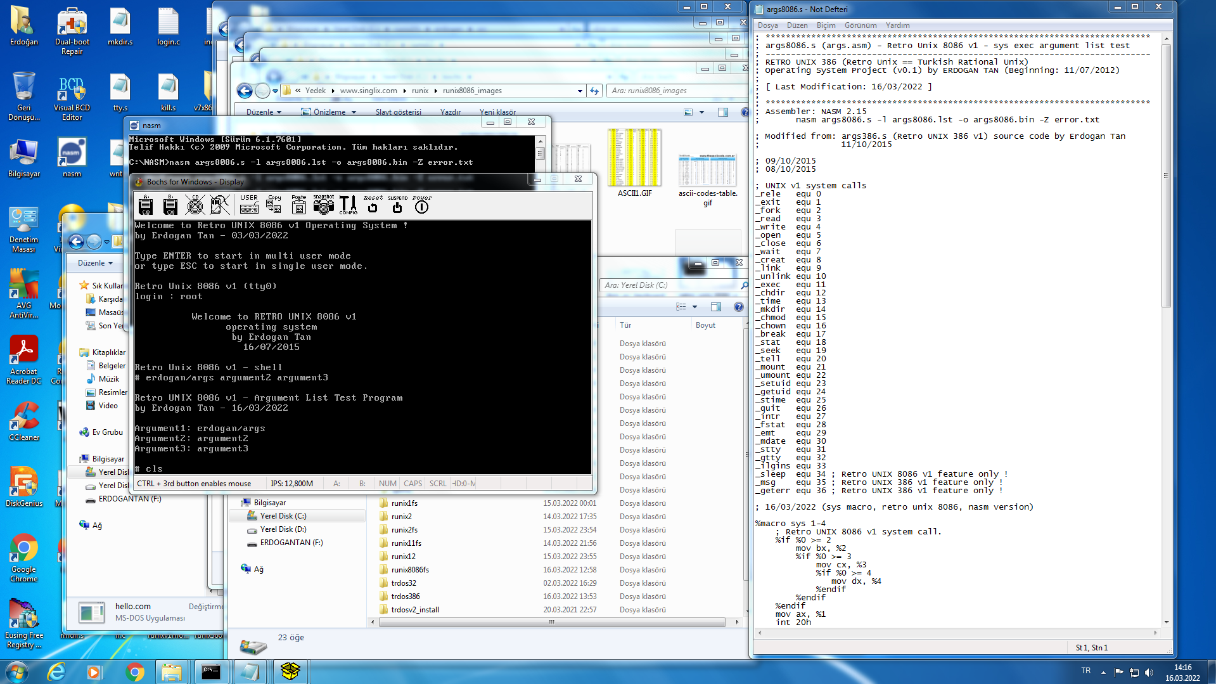This screenshot has height=684, width=1216.
Task: Toggle mouse capture in Bochs toolbar
Action: (220, 205)
